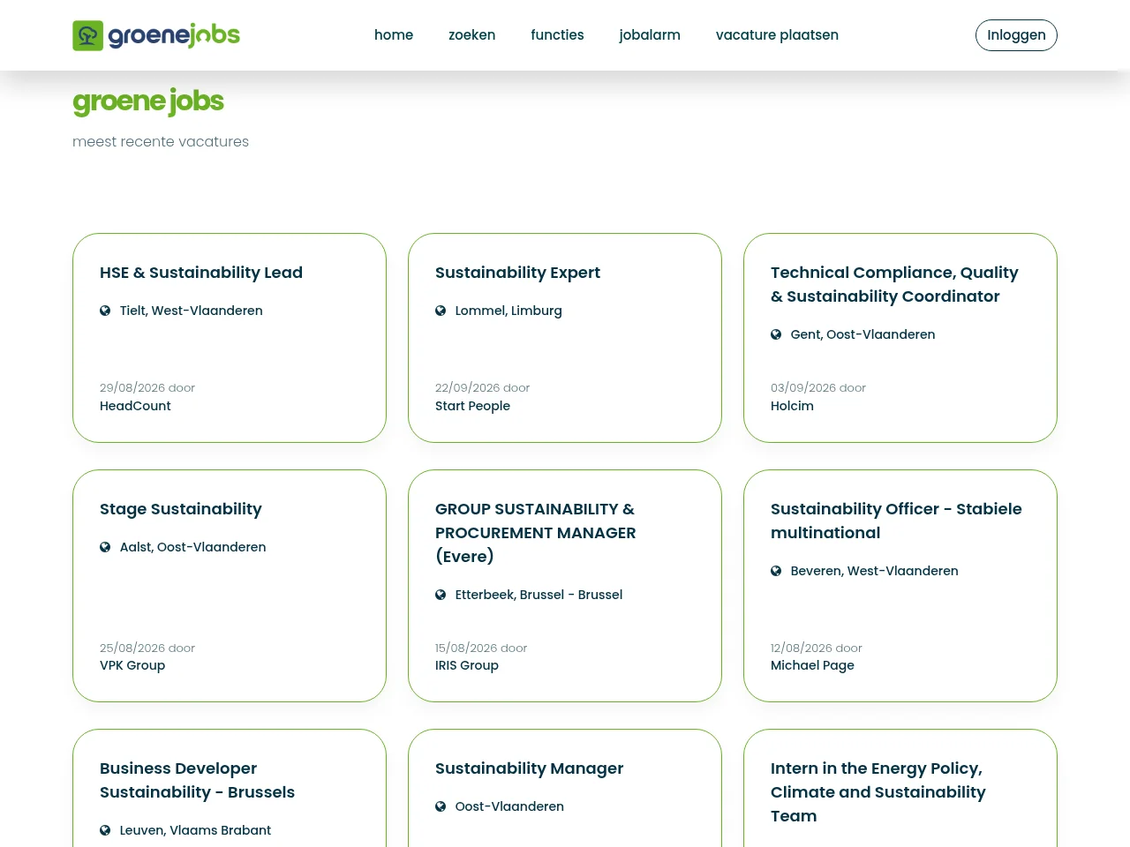Click the Michael Page company name
The image size is (1130, 847).
coord(812,665)
